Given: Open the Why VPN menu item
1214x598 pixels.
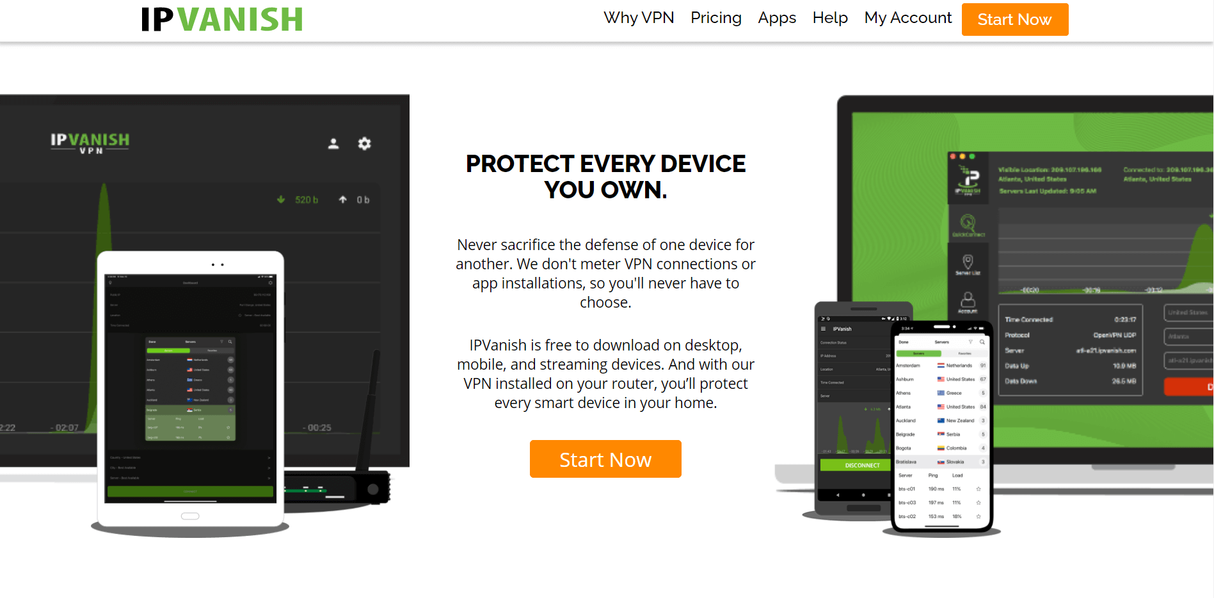Looking at the screenshot, I should point(639,18).
